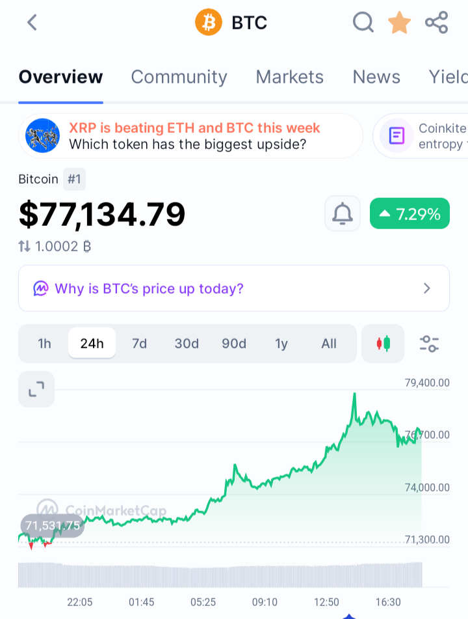The image size is (468, 619).
Task: Select the 1y time range
Action: [x=281, y=344]
